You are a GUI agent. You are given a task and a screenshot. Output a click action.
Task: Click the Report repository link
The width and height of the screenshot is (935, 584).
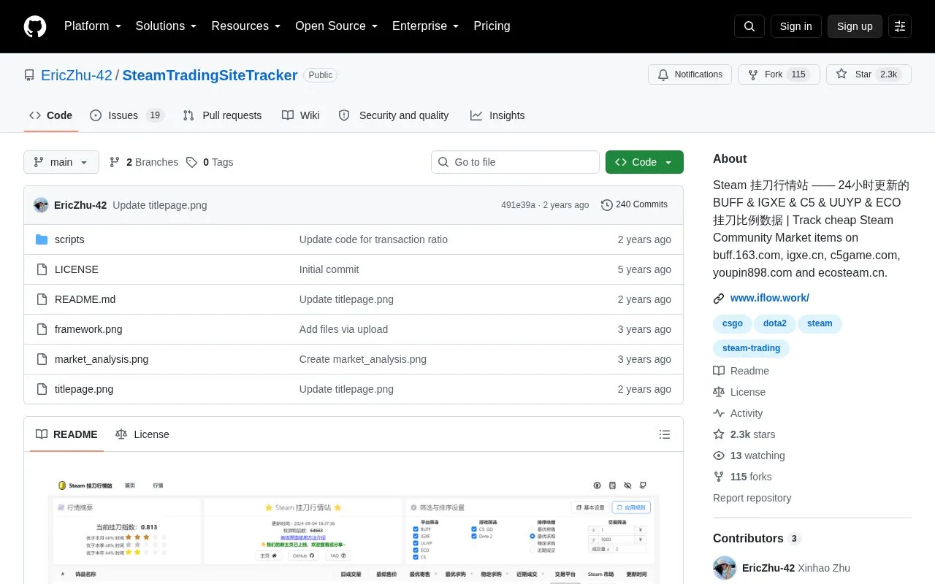click(752, 498)
